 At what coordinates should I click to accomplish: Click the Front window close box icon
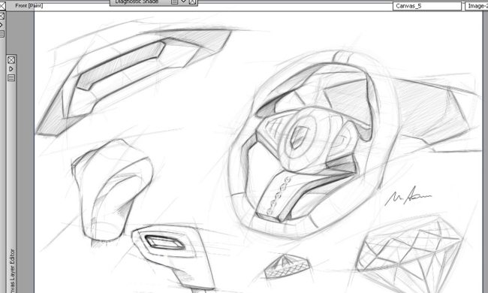pyautogui.click(x=2, y=5)
